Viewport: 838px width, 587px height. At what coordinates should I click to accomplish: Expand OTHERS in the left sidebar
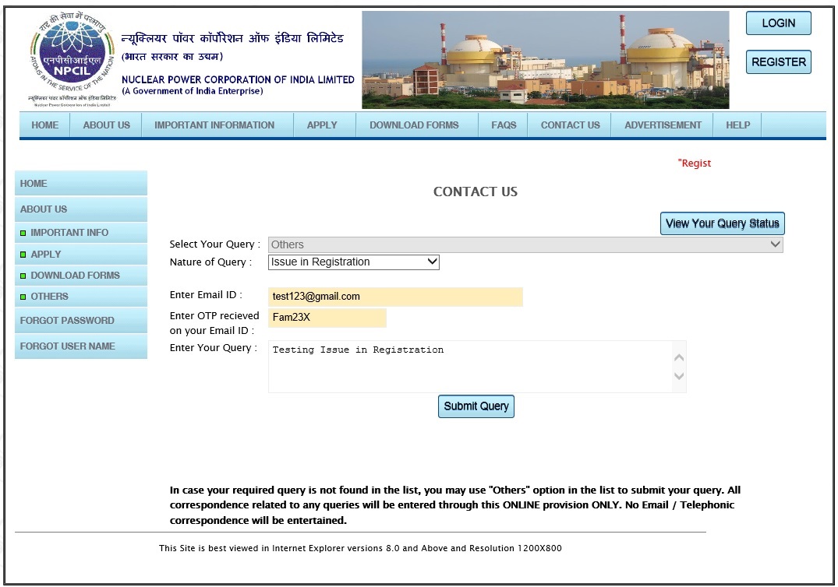coord(81,296)
